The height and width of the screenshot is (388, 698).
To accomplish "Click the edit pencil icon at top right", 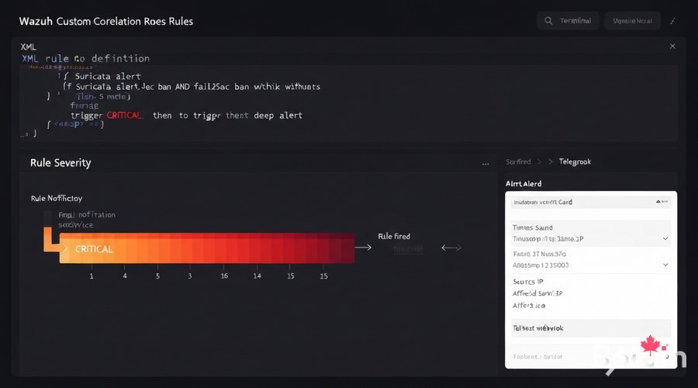I will point(672,20).
